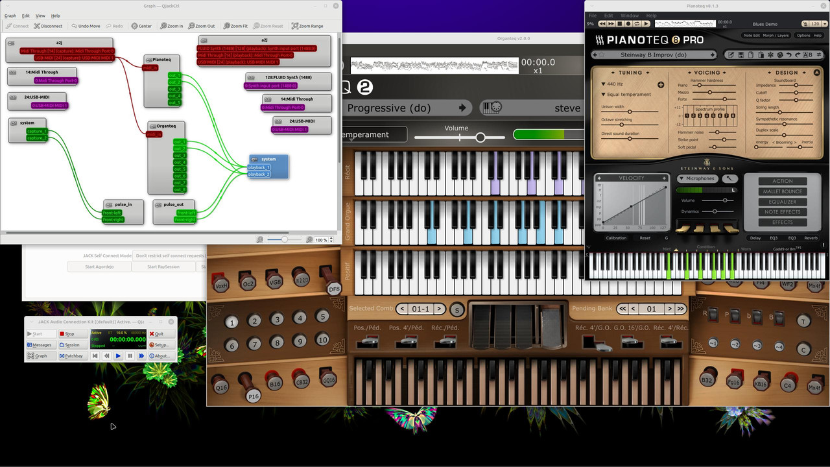Image resolution: width=830 pixels, height=467 pixels.
Task: Click the fast-forward button in Pianoteq transport
Action: coord(611,24)
